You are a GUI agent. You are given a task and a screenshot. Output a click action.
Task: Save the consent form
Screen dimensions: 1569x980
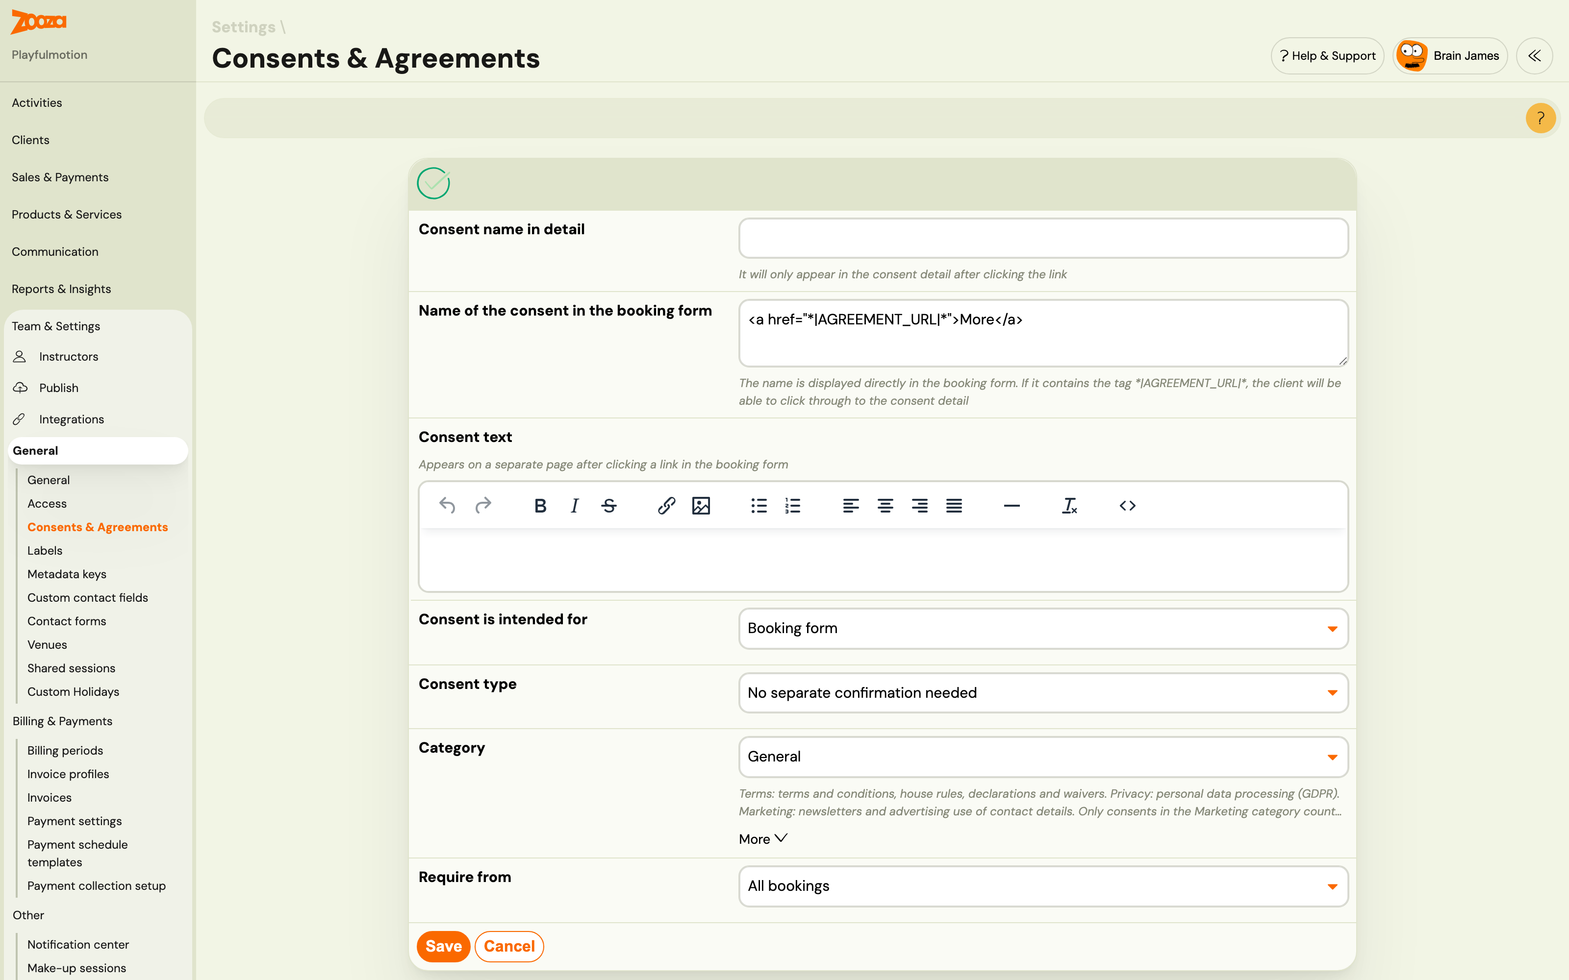443,946
